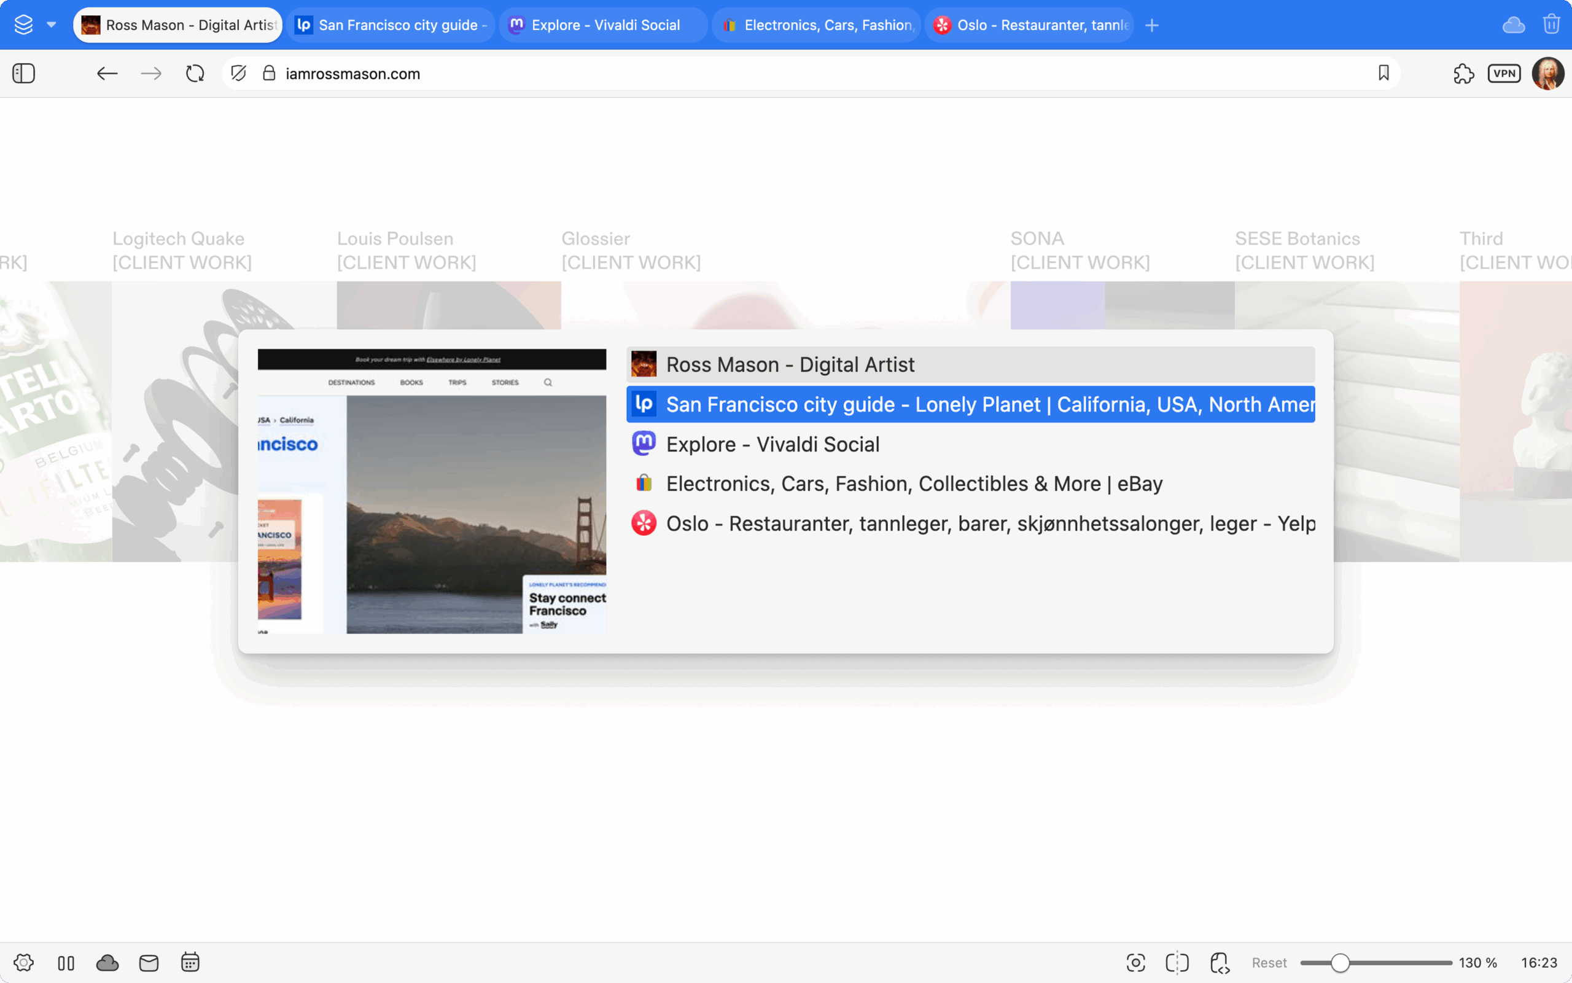The width and height of the screenshot is (1572, 983).
Task: Reset the page zoom level
Action: [x=1269, y=963]
